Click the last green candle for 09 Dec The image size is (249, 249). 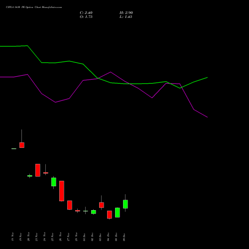click(125, 204)
